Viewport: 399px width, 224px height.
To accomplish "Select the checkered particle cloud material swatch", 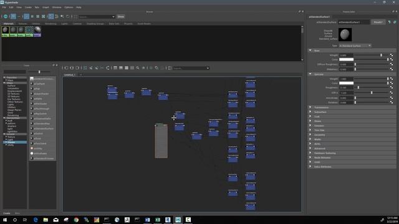I will [x=29, y=32].
